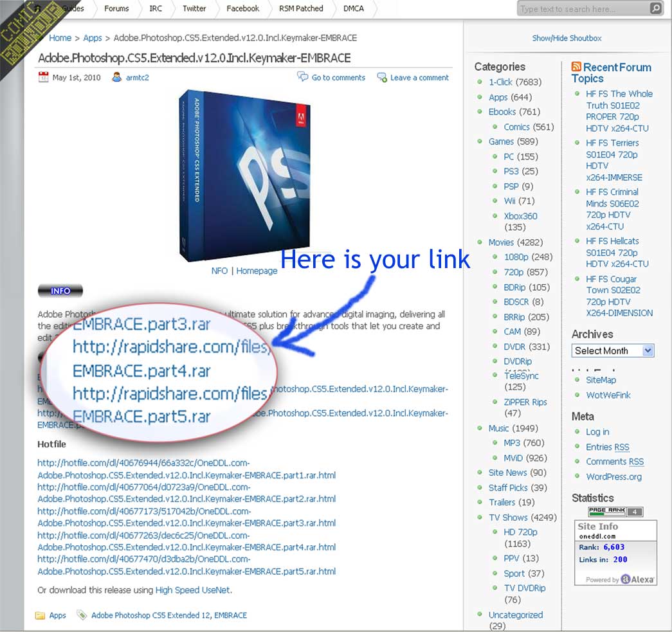
Task: Open the Facebook nav item
Action: (x=242, y=8)
